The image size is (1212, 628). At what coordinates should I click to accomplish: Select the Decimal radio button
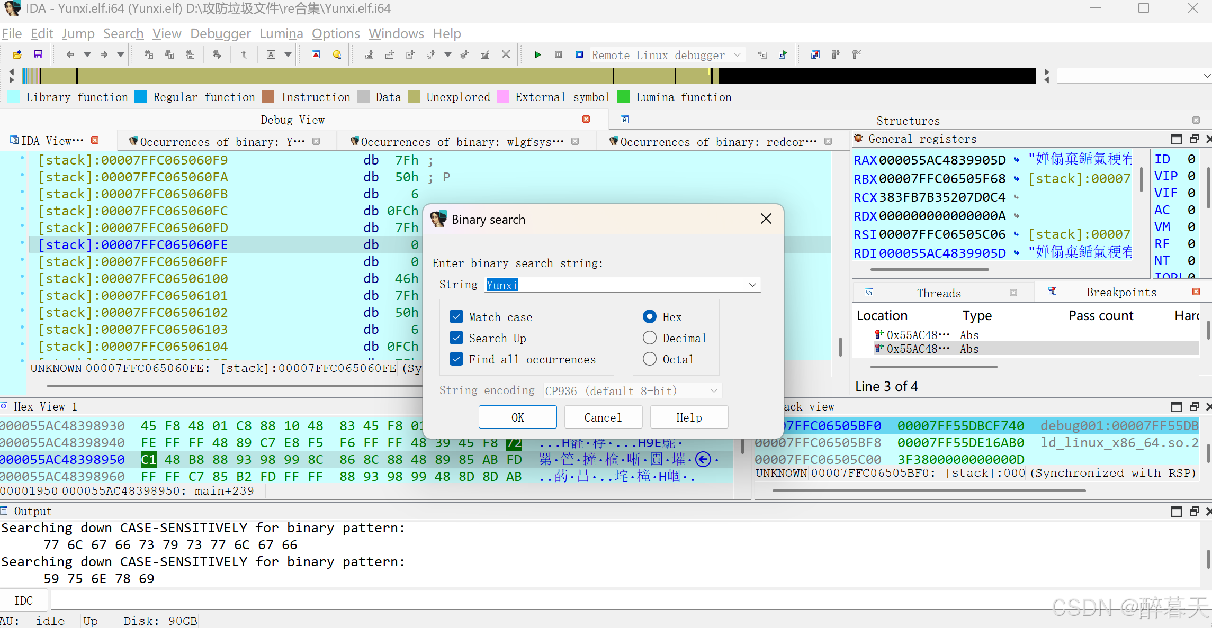[x=650, y=338]
